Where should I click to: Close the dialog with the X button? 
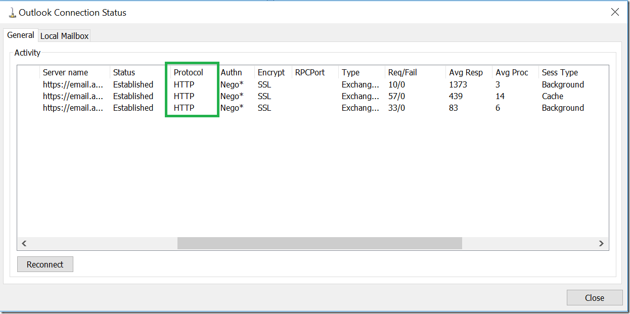click(615, 12)
